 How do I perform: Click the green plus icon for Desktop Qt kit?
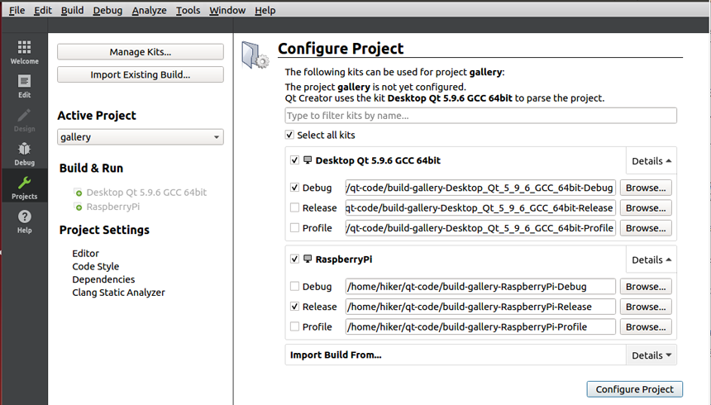click(x=79, y=193)
